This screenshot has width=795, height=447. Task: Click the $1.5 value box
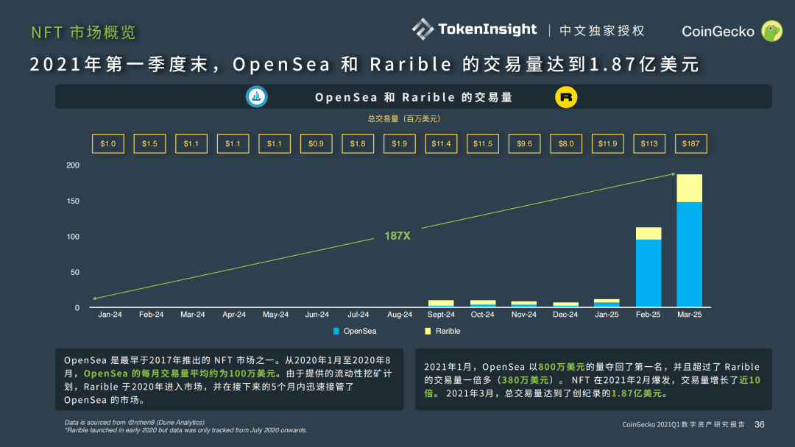click(x=149, y=144)
